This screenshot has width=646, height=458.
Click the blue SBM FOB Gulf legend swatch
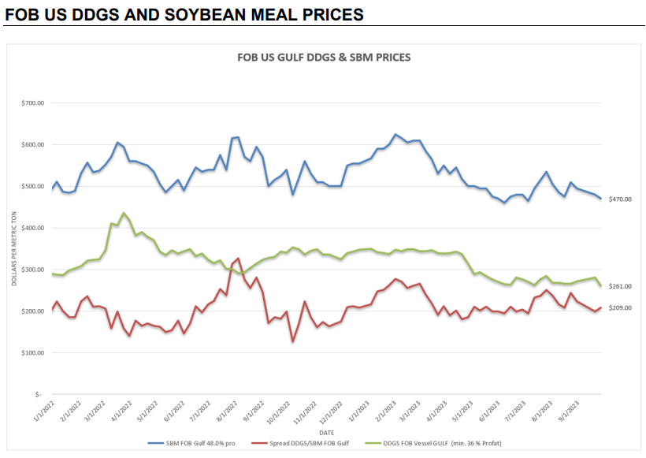coord(156,443)
